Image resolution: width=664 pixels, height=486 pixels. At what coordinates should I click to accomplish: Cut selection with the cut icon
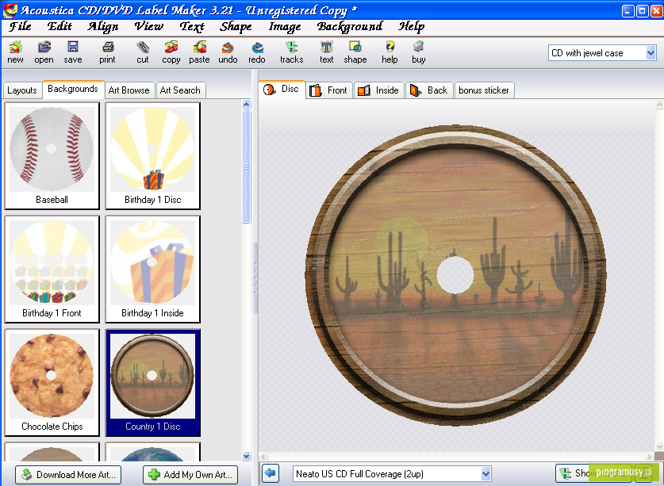pyautogui.click(x=143, y=52)
